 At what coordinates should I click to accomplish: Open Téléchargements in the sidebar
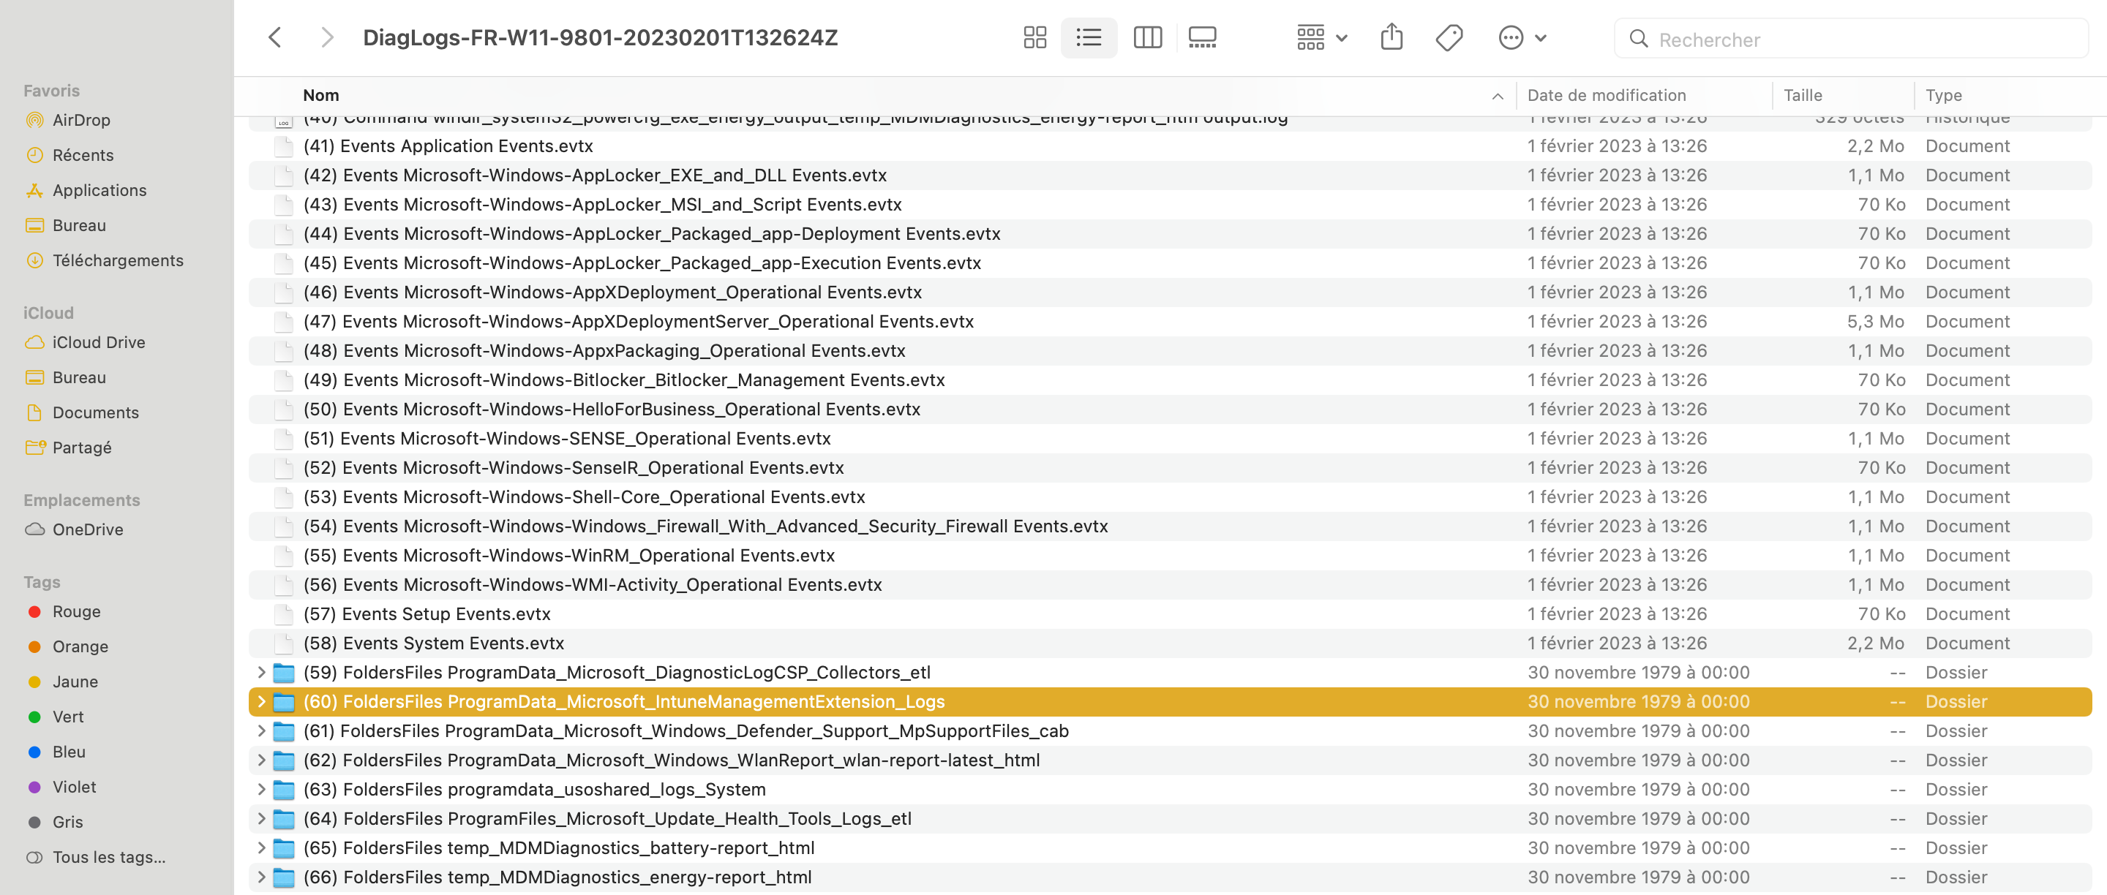(118, 261)
